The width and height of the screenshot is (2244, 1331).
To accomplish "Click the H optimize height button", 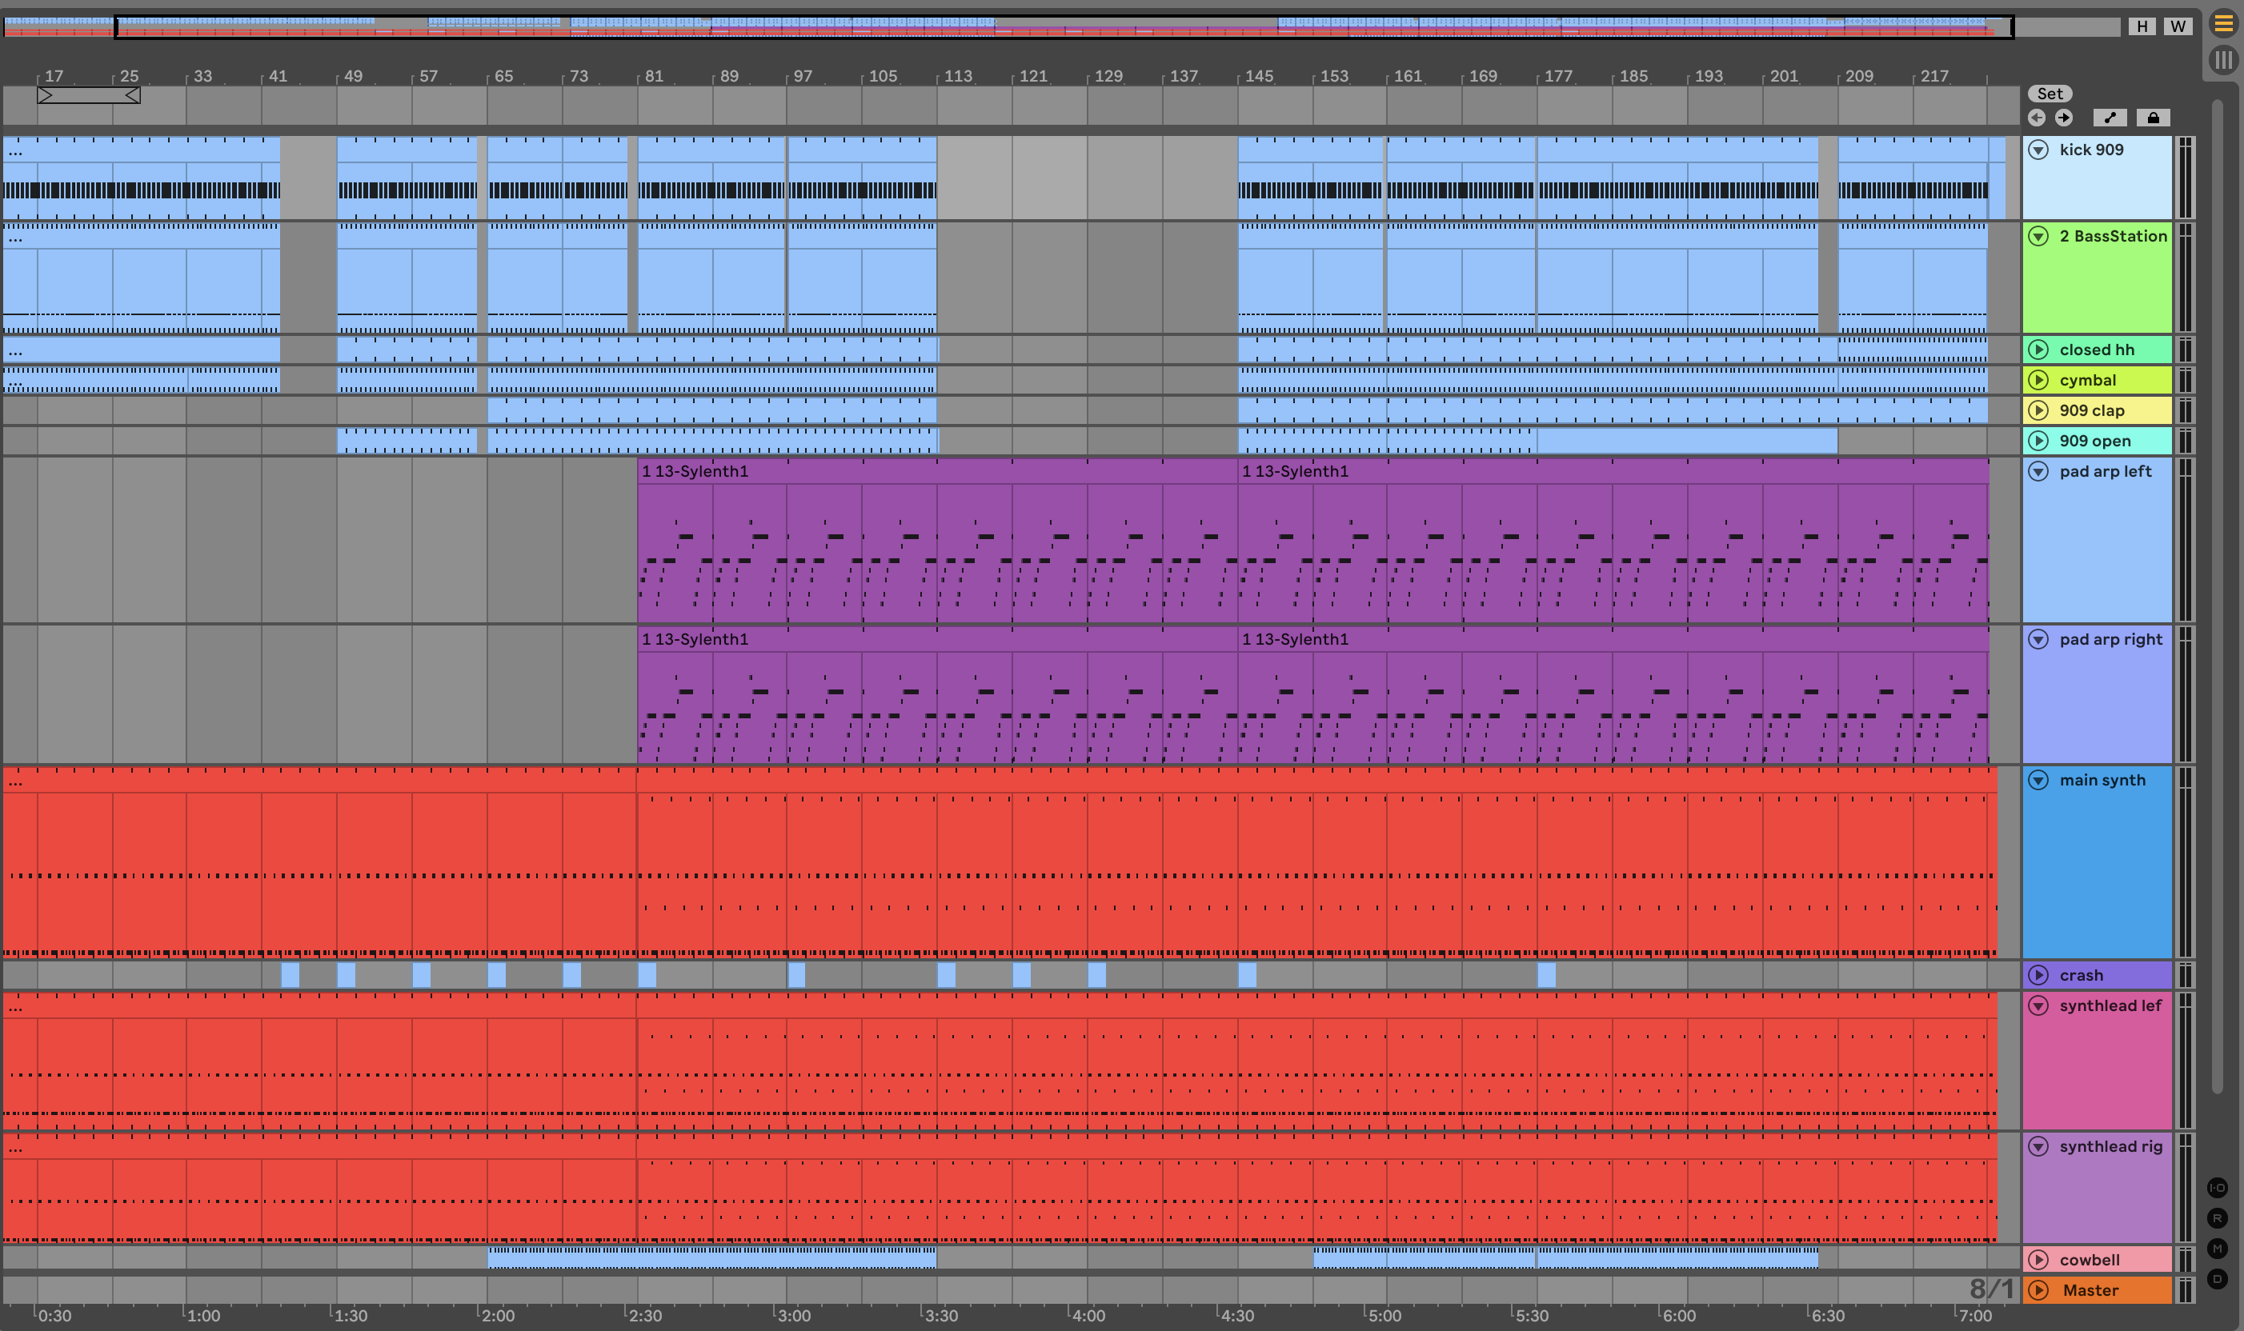I will coord(2142,26).
